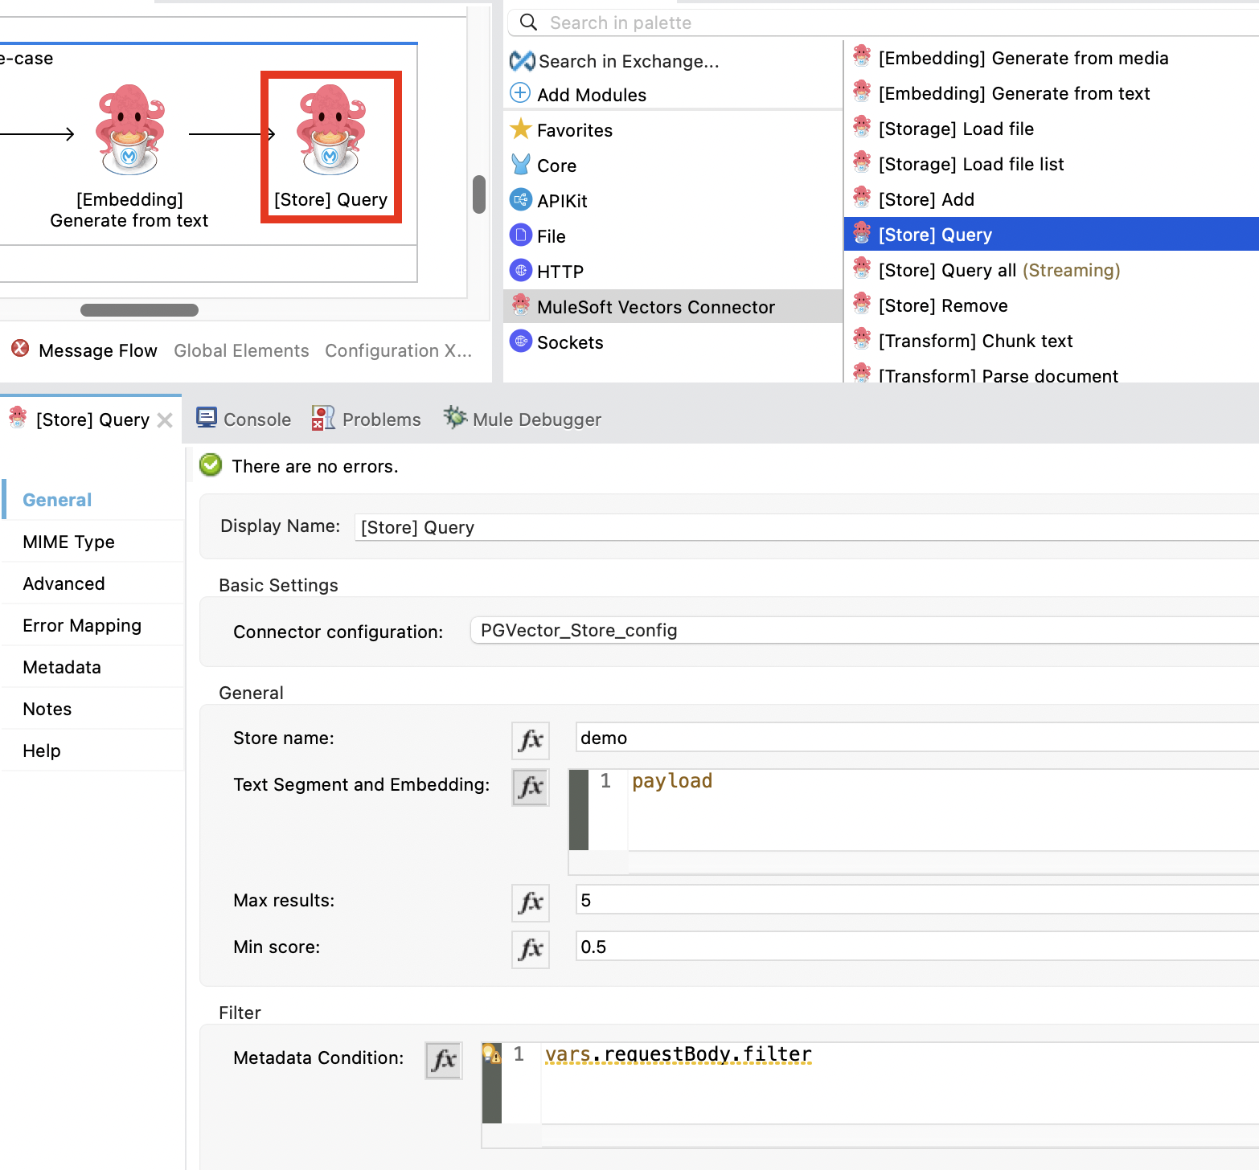The width and height of the screenshot is (1259, 1170).
Task: Click the Max results input field
Action: tap(917, 901)
